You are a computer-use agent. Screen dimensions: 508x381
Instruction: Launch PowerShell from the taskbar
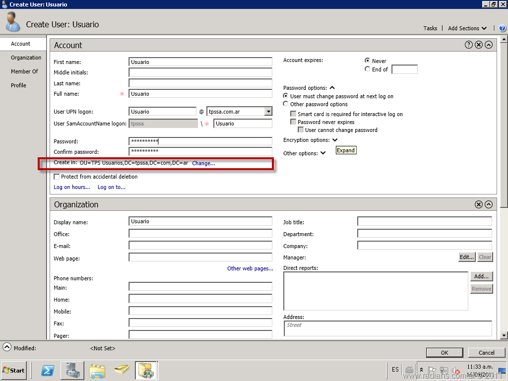48,370
